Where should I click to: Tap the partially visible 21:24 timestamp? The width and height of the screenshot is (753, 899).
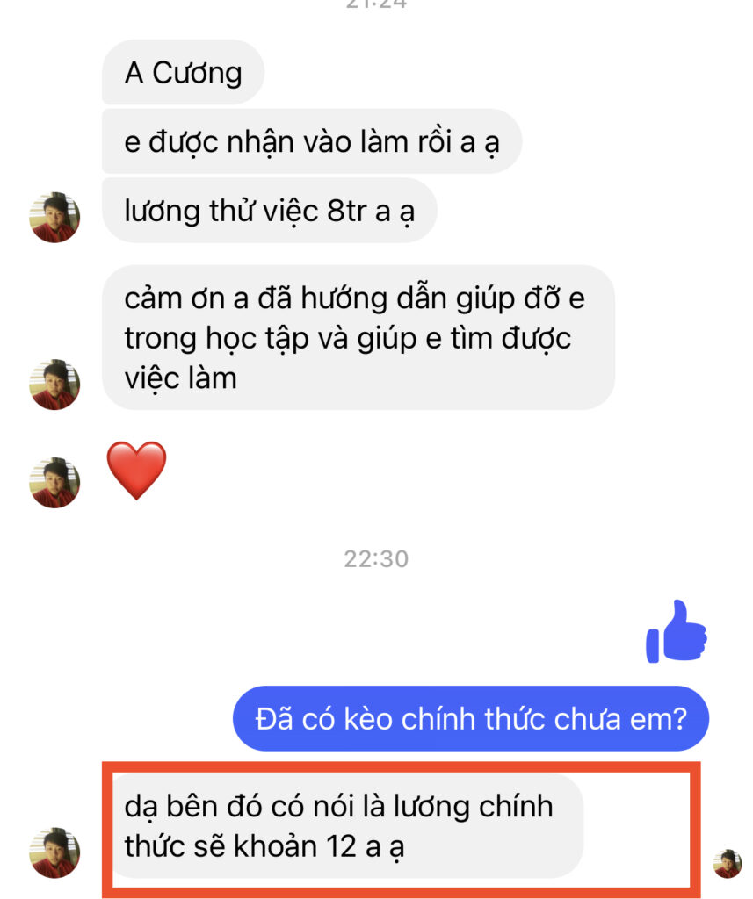point(376,4)
